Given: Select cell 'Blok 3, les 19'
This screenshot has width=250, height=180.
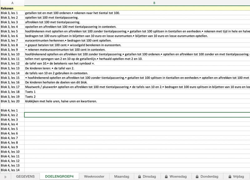Looking at the screenshot, I should (x=12, y=97).
